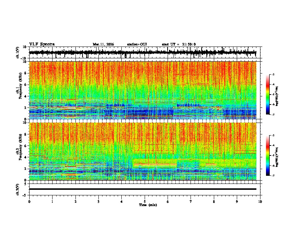Select the "ch.3(V)" axis label

(x=17, y=189)
